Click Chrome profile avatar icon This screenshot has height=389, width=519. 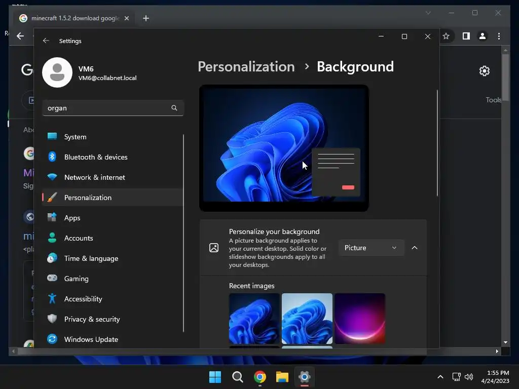tap(483, 36)
